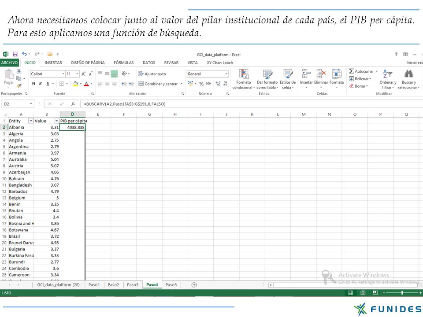Image resolution: width=423 pixels, height=317 pixels.
Task: Toggle underline S formatting
Action: [x=48, y=84]
